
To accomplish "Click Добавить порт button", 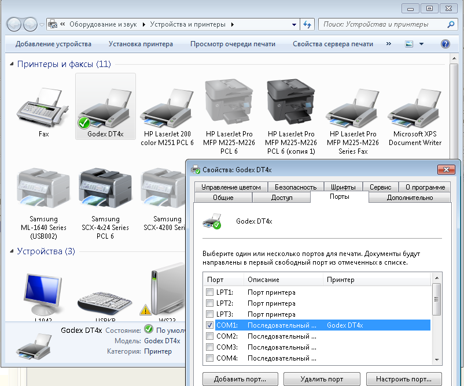I will click(240, 379).
